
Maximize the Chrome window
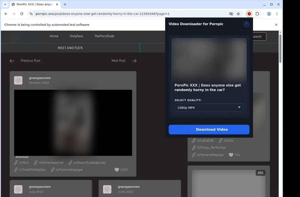[271, 4]
